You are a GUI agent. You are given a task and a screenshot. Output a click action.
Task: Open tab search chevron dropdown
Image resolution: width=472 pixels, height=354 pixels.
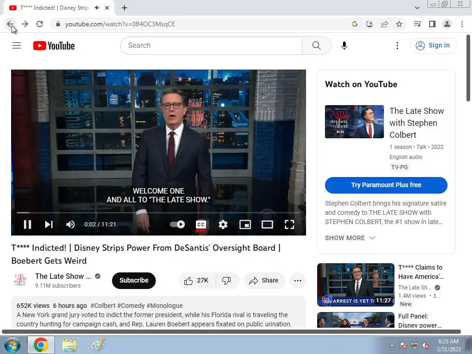point(417,8)
